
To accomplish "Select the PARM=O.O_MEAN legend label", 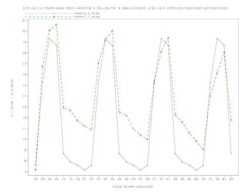I will pyautogui.click(x=87, y=13).
